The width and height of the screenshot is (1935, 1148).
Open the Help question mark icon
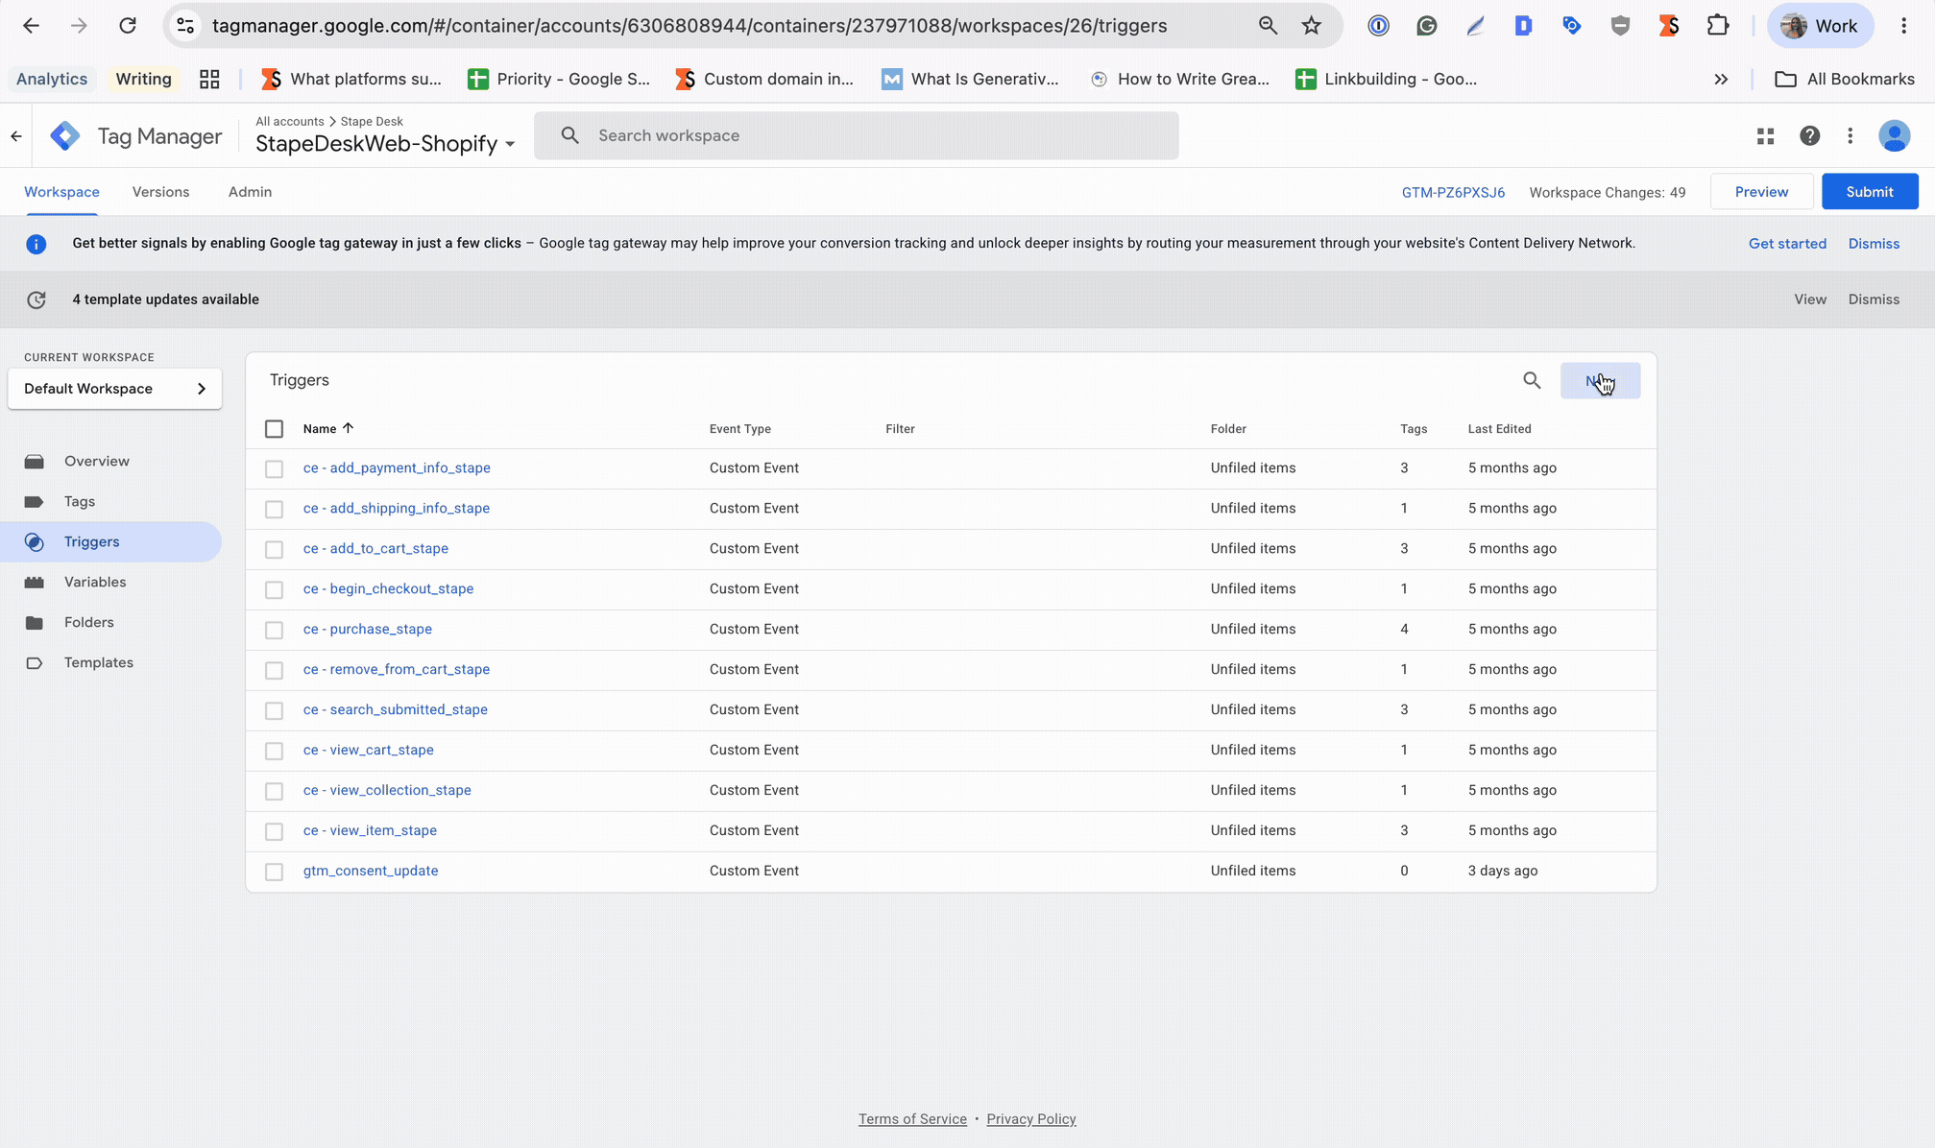pos(1810,136)
